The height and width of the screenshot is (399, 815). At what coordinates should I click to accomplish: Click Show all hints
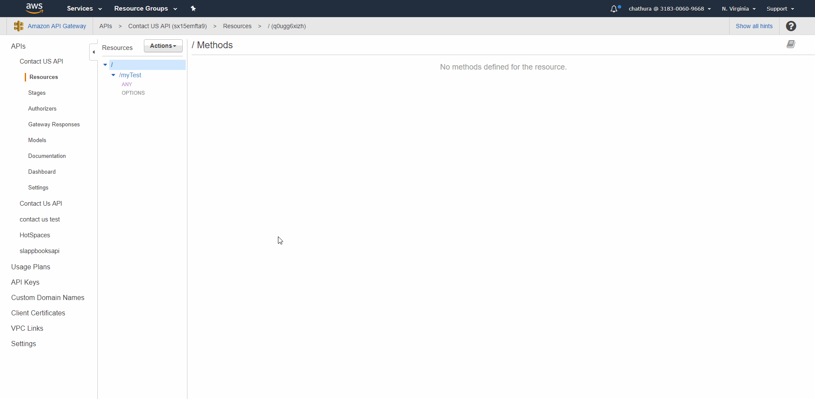tap(754, 26)
